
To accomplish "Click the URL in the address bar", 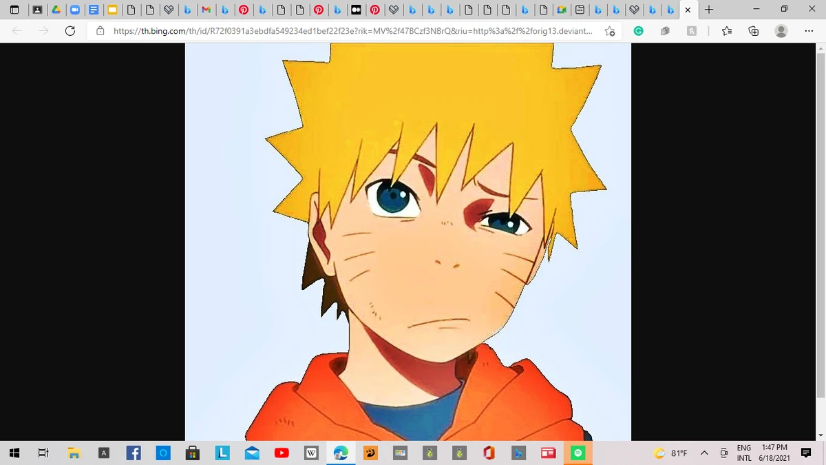I will coord(344,31).
